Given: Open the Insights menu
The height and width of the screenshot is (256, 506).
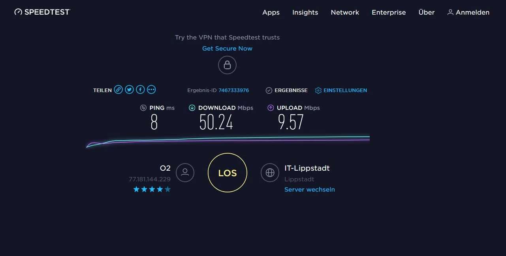Looking at the screenshot, I should 305,12.
